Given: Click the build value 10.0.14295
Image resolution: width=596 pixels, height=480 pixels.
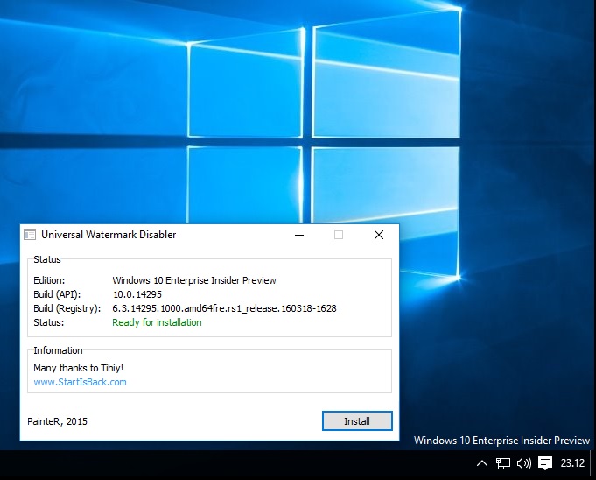Looking at the screenshot, I should coord(137,294).
